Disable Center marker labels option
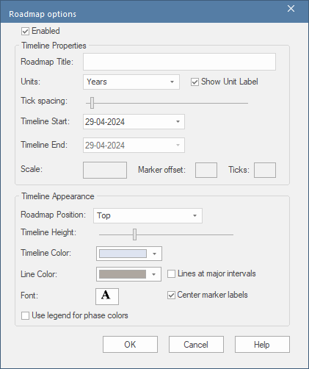 (x=171, y=295)
